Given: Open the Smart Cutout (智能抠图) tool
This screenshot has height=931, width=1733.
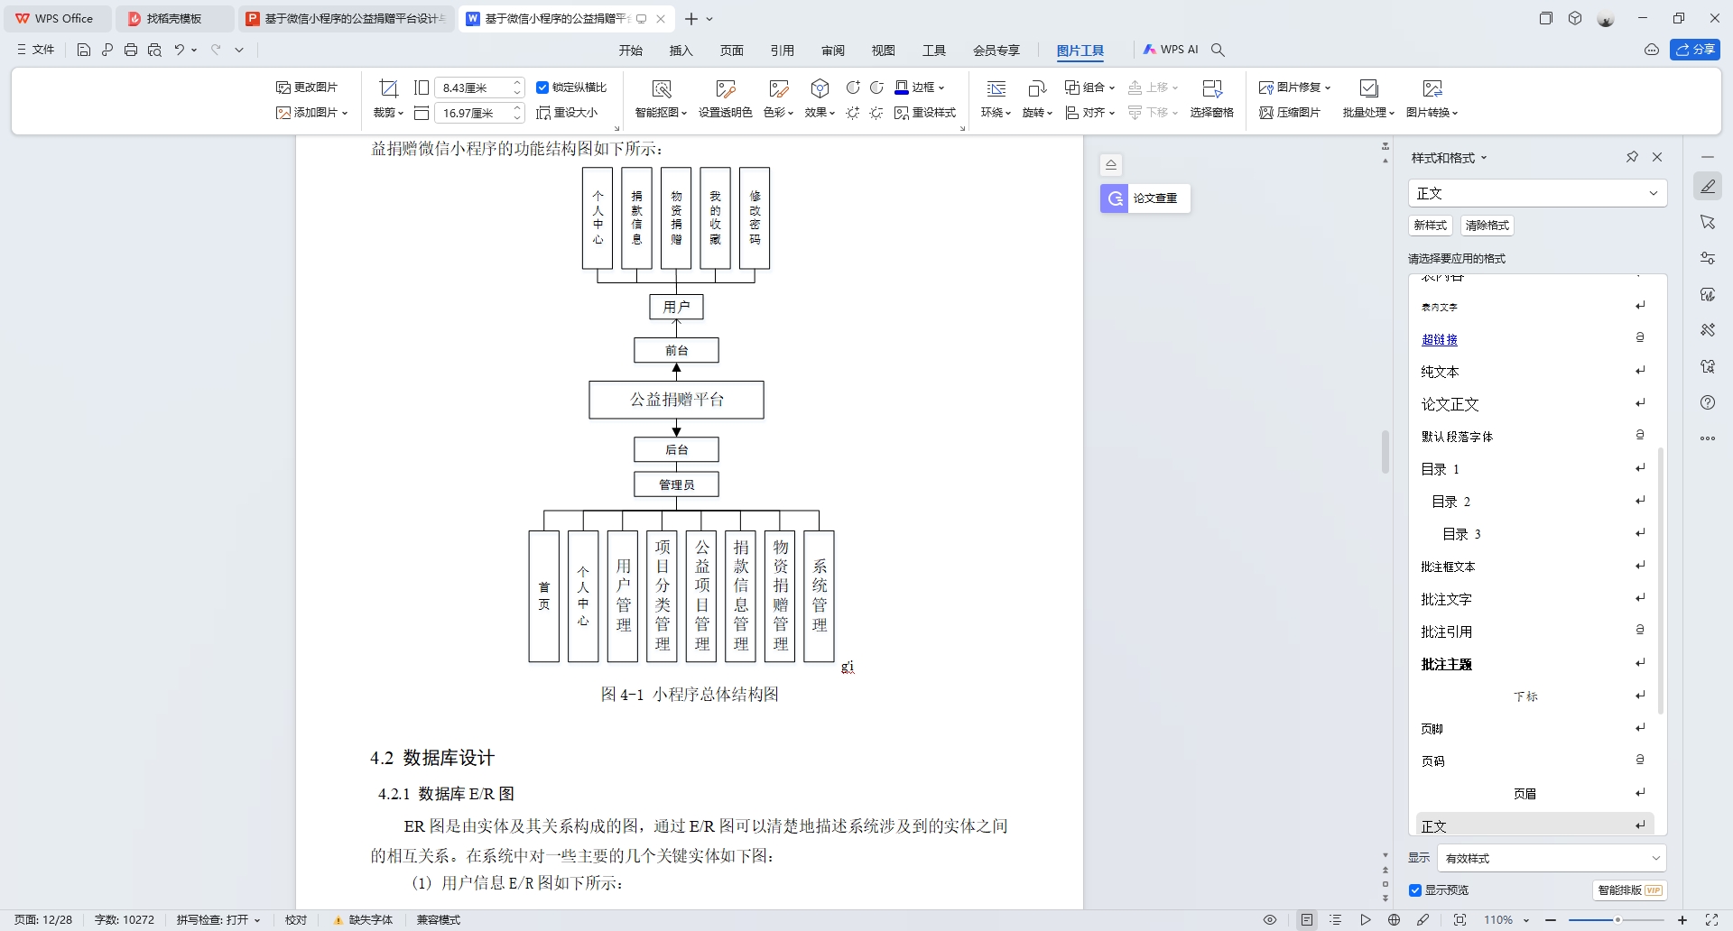Looking at the screenshot, I should (662, 88).
